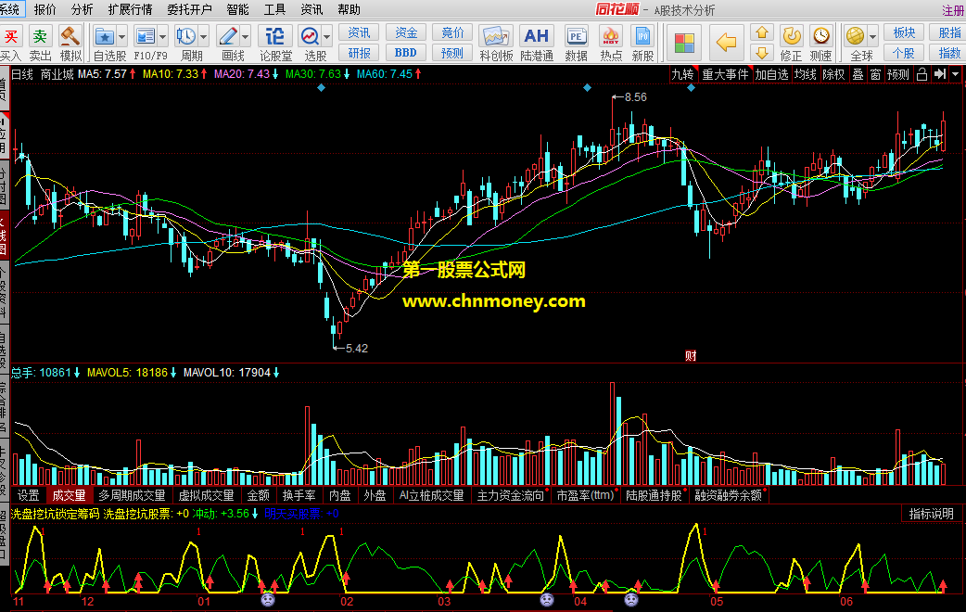Click the 研报 button

pos(359,53)
